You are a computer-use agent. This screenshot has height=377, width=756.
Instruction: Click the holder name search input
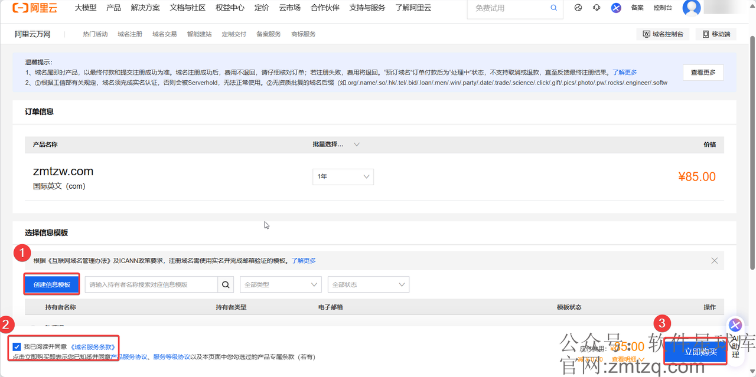[x=151, y=284]
